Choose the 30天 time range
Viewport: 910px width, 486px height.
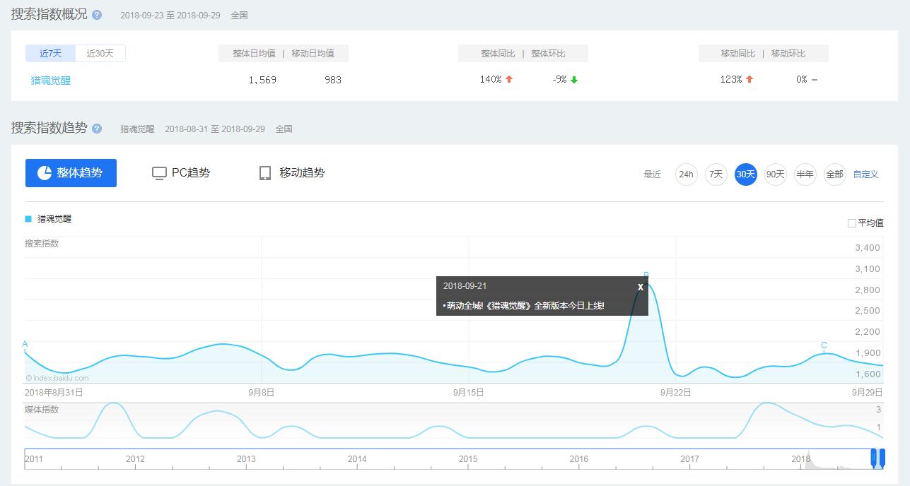coord(746,174)
